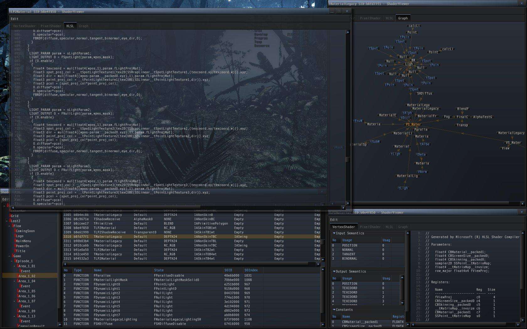Select the PS_Mater node in graph
Viewport: 527px width, 329px height.
tap(413, 124)
